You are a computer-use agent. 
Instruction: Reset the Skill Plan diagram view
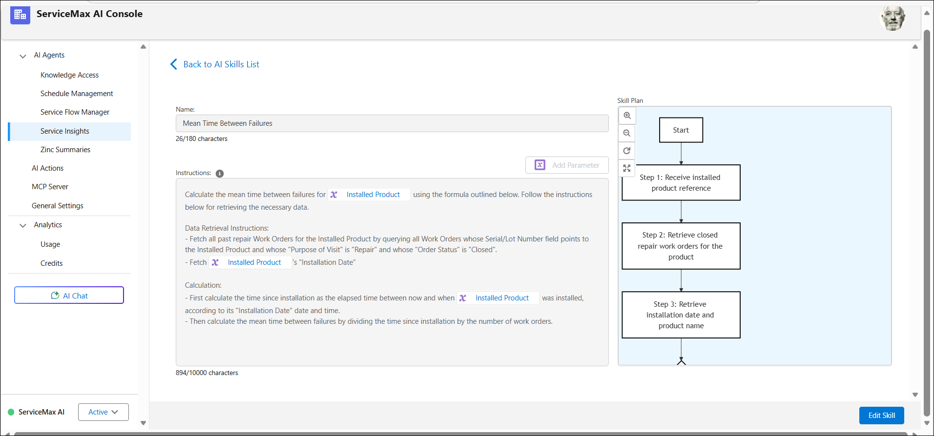tap(627, 151)
